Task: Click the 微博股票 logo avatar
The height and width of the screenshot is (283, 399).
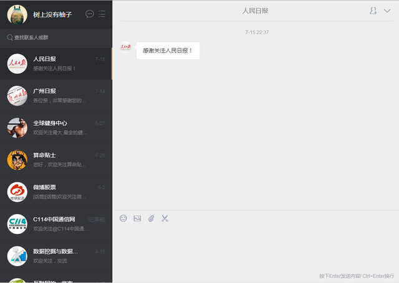Action: (17, 192)
